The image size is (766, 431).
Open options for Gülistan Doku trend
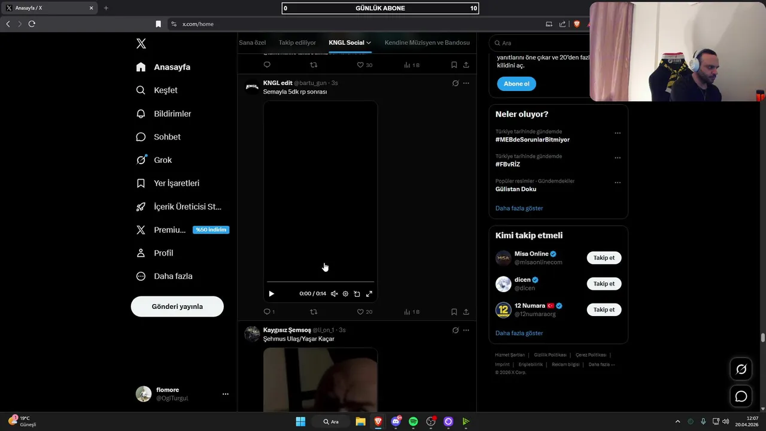[x=618, y=183]
